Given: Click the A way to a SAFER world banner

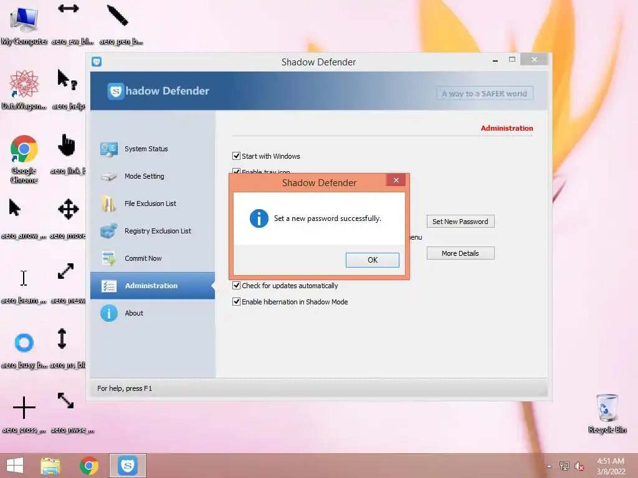Looking at the screenshot, I should 485,93.
